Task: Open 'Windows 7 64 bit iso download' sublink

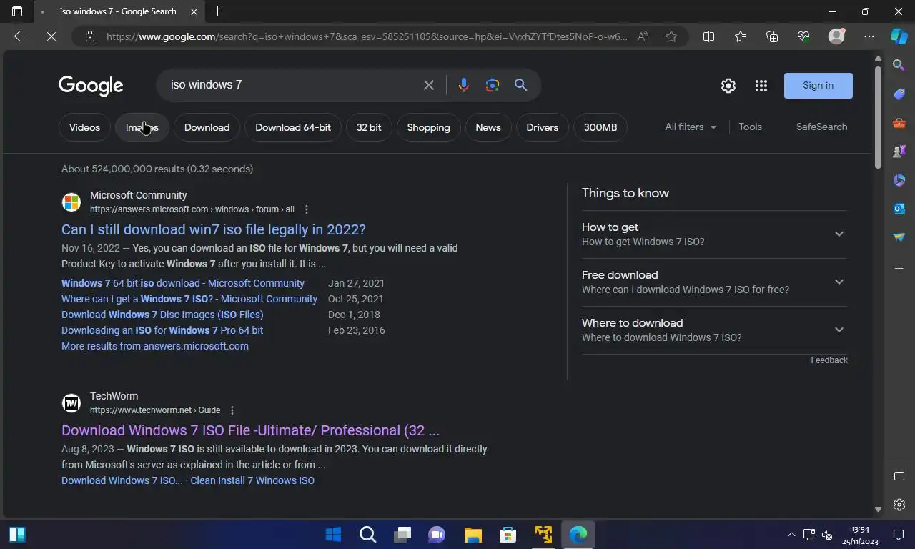Action: click(x=183, y=283)
